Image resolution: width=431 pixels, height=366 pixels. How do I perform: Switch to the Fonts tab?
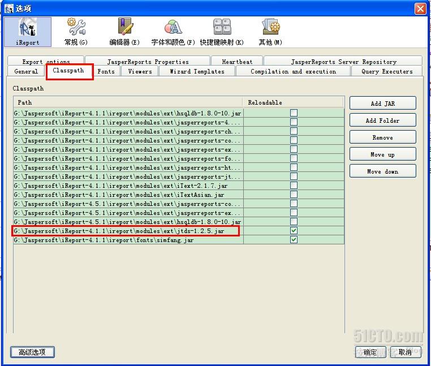point(106,71)
